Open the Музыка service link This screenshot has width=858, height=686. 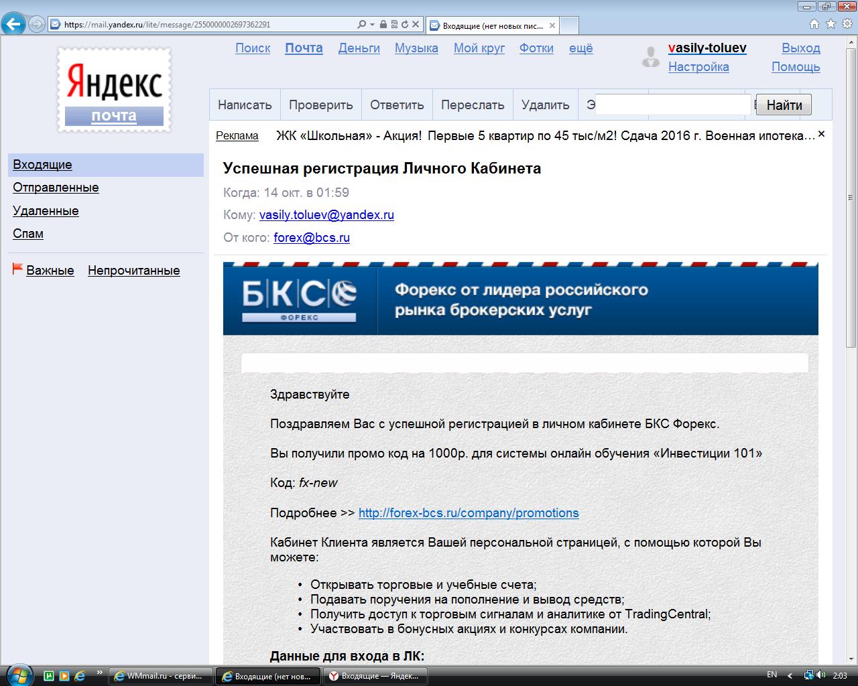pos(416,48)
